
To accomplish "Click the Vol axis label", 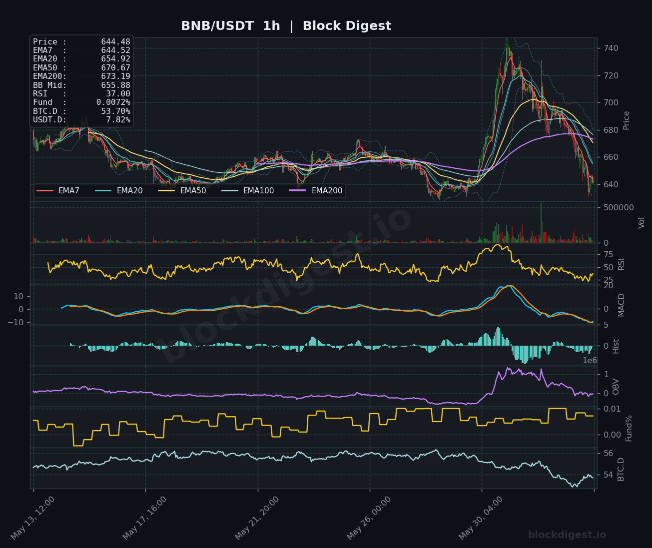I will [x=642, y=223].
